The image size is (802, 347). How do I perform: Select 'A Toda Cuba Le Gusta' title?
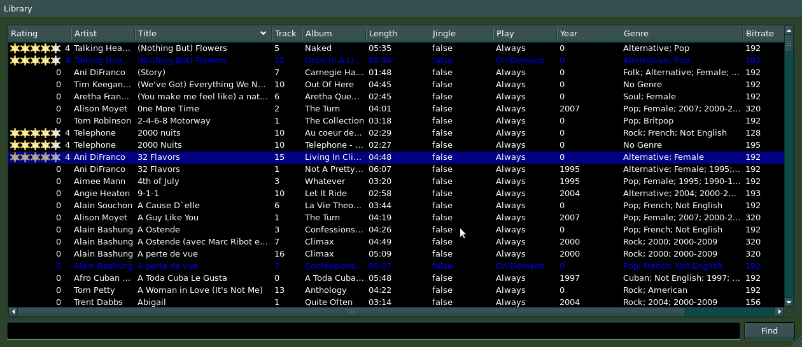tap(182, 278)
